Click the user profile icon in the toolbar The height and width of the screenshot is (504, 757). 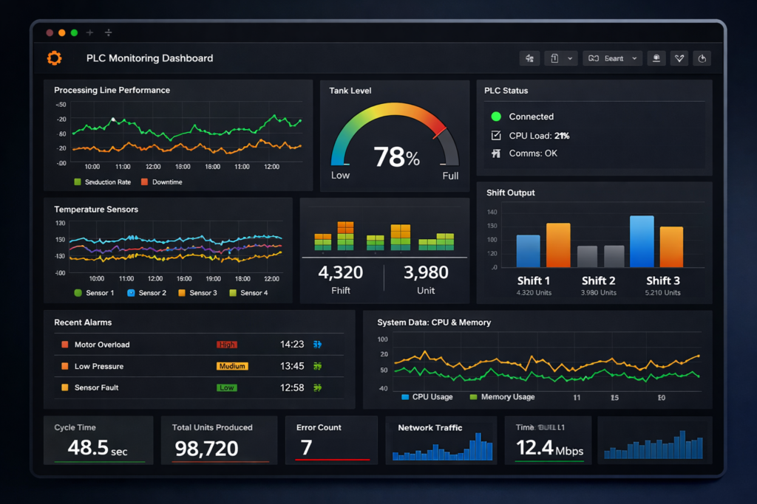(656, 58)
